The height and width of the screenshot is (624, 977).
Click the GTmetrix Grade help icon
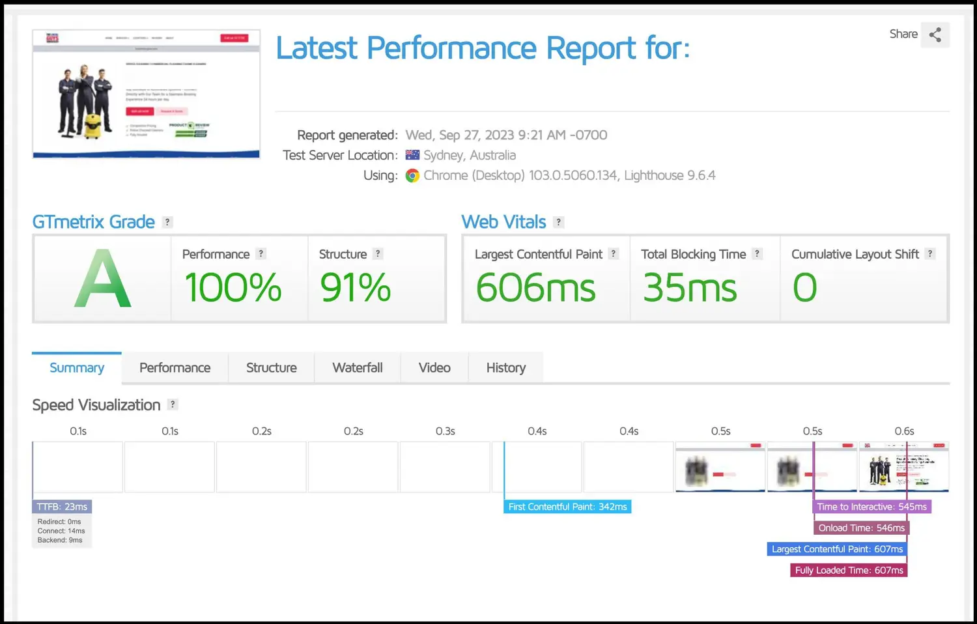click(x=167, y=222)
